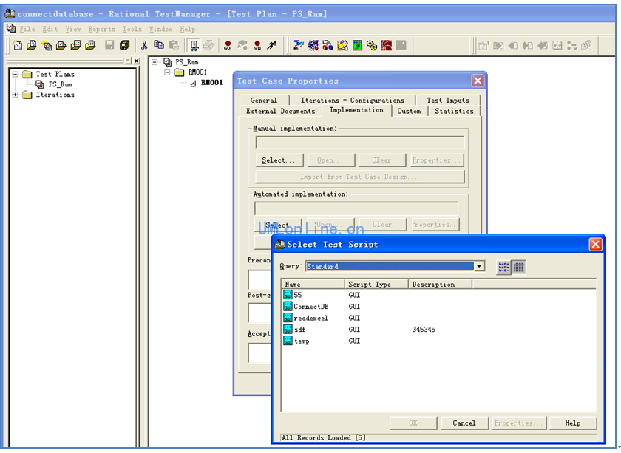Screen dimensions: 621x453
Task: Open the Help menu
Action: coord(187,29)
